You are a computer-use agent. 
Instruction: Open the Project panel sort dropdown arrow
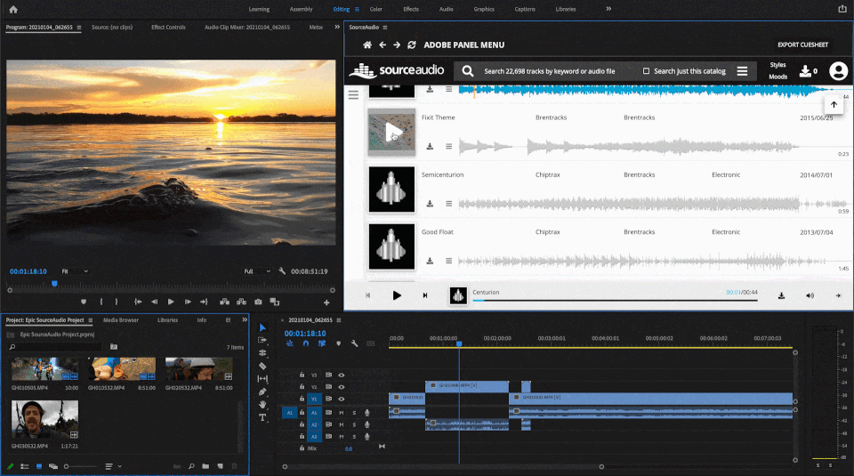coord(120,466)
